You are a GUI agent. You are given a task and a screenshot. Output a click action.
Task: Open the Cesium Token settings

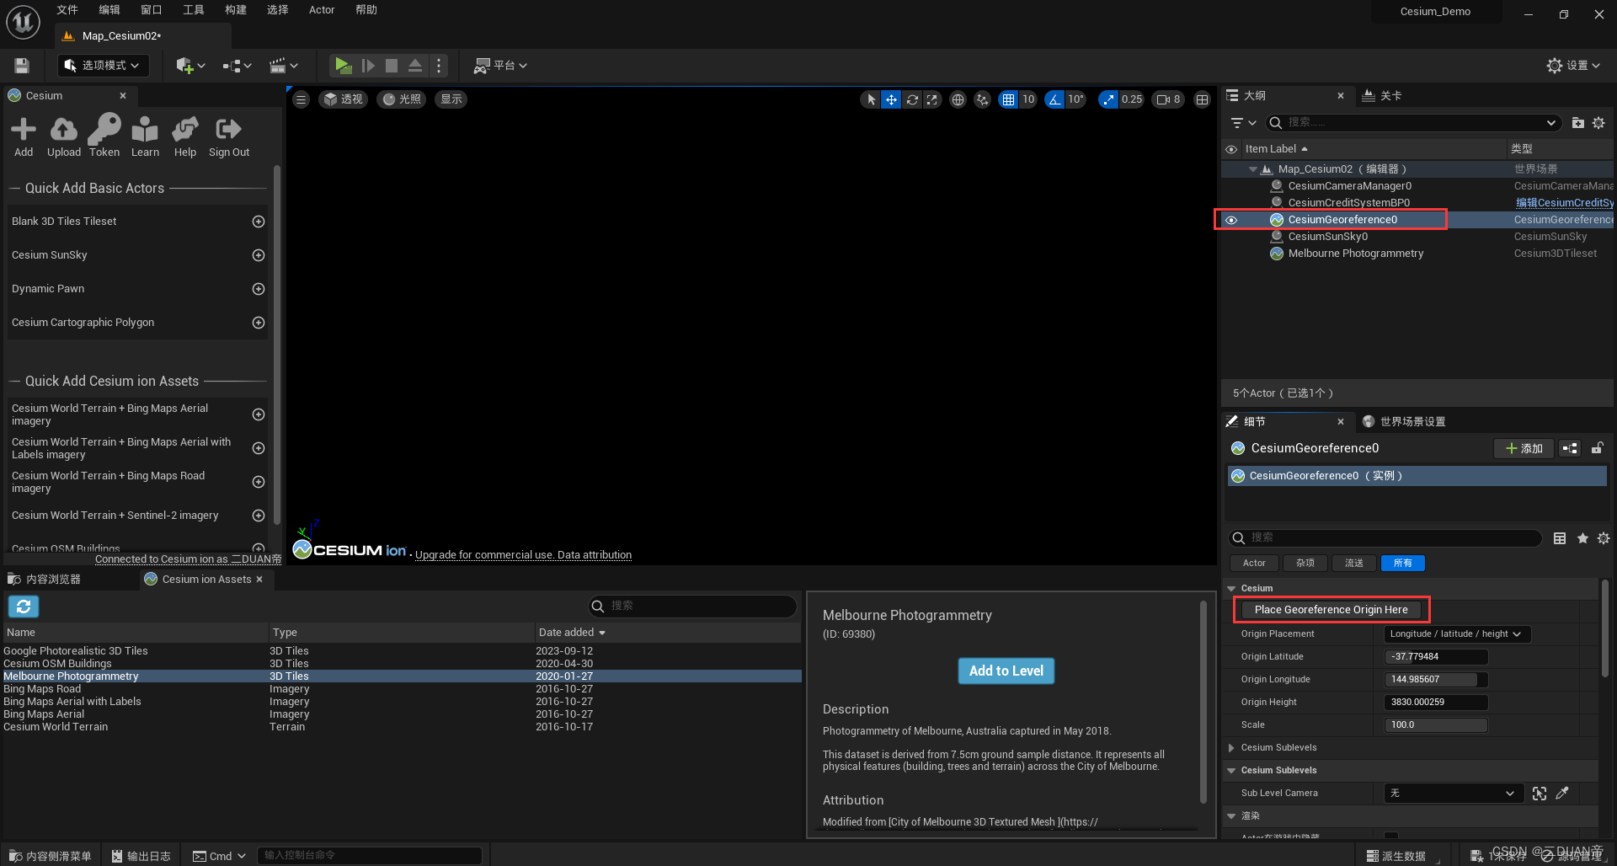coord(104,136)
